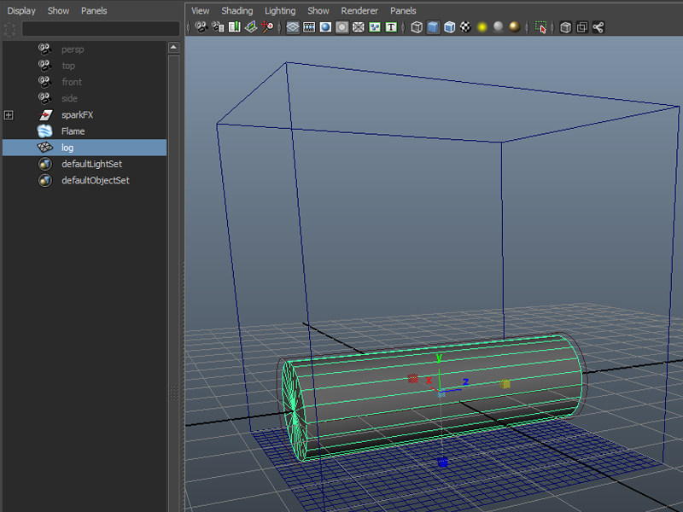Open the Renderer menu

point(359,11)
